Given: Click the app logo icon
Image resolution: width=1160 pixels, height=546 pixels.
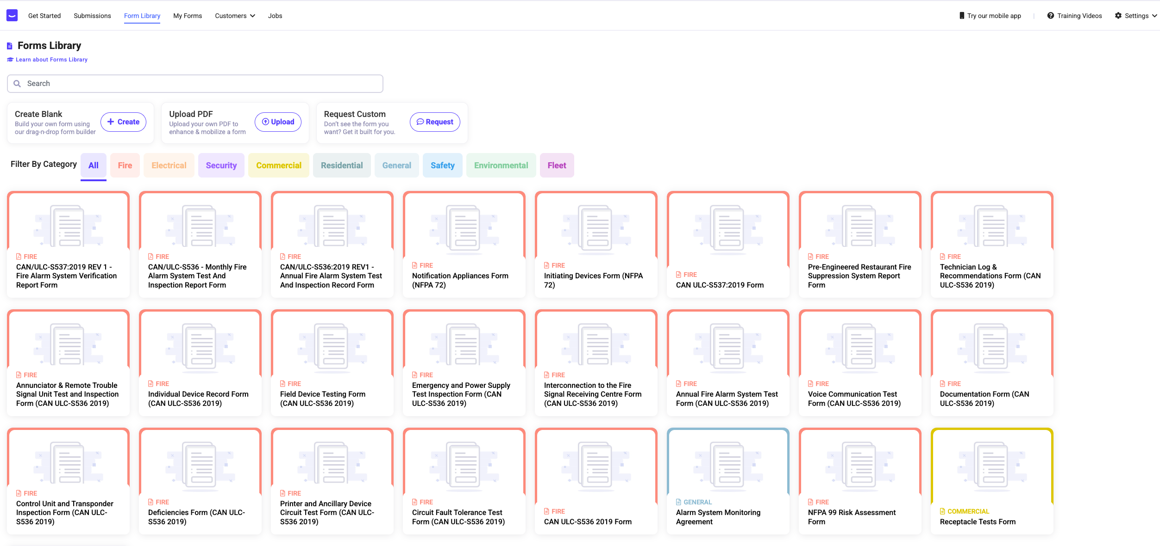Looking at the screenshot, I should [12, 16].
